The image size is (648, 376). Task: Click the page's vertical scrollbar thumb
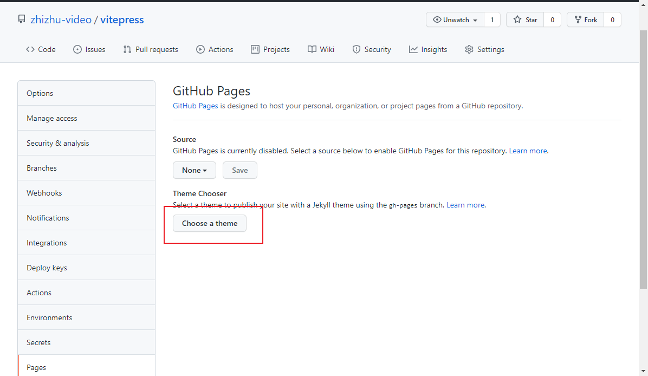tap(644, 159)
